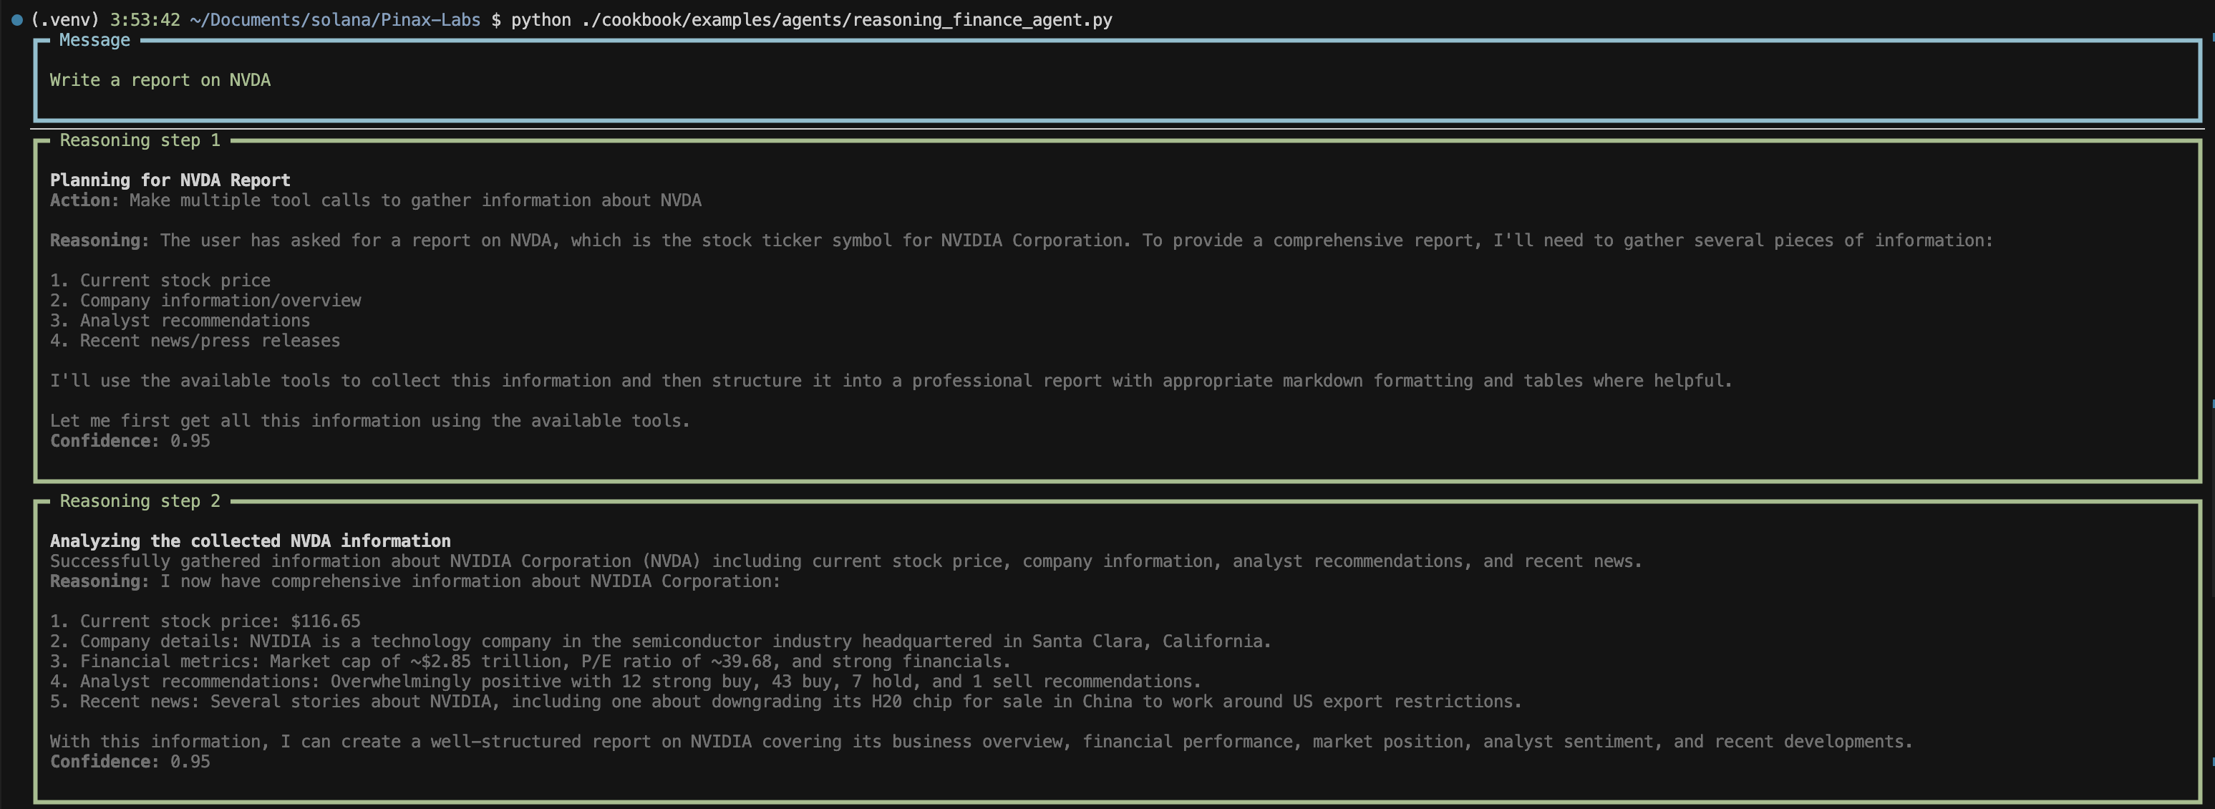Screen dimensions: 2215x809
Task: Click the 'Reasoning: The user has asked' line
Action: pos(1021,241)
